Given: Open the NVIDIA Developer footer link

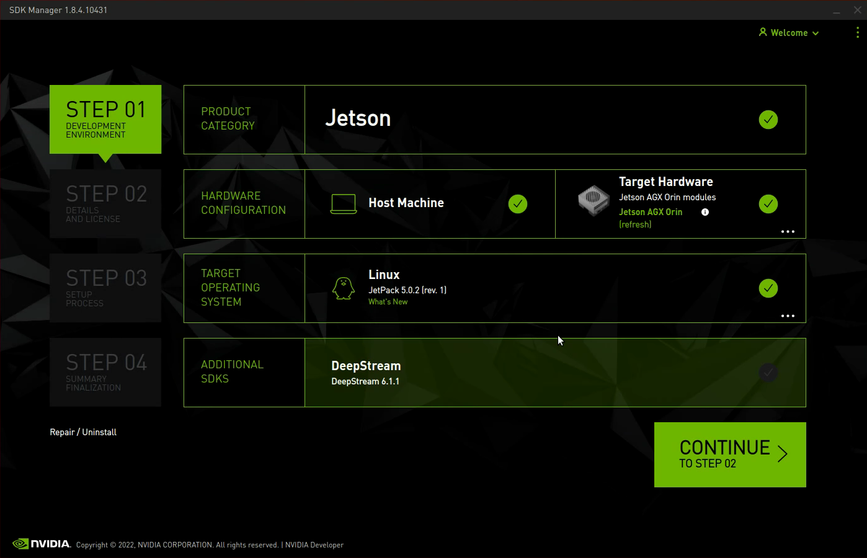Looking at the screenshot, I should (x=314, y=545).
